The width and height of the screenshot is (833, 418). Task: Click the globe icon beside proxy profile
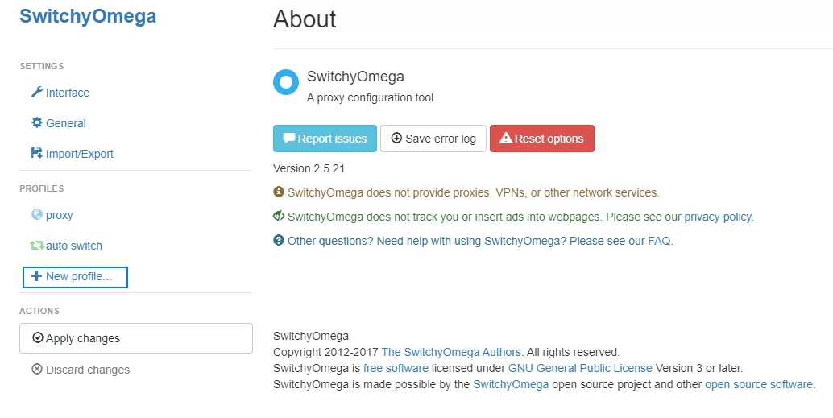(36, 215)
